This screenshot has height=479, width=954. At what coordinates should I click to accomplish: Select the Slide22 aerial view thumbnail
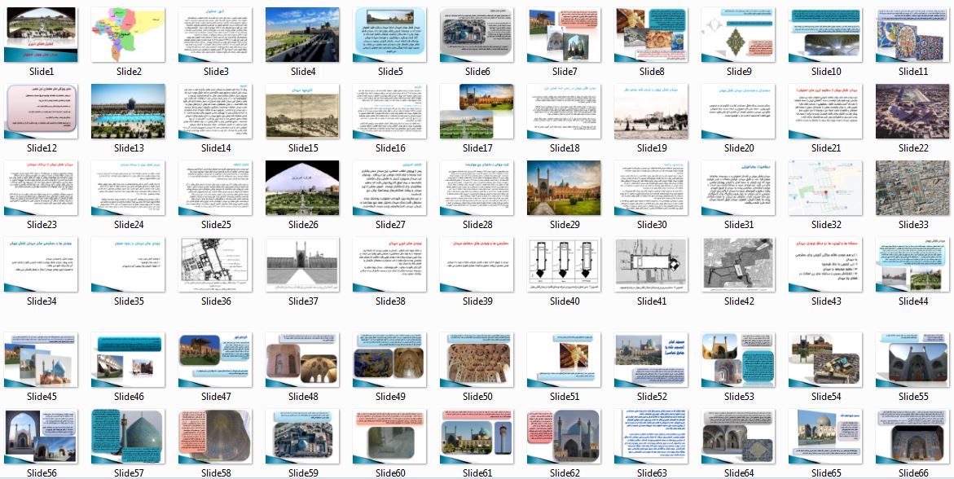(912, 112)
